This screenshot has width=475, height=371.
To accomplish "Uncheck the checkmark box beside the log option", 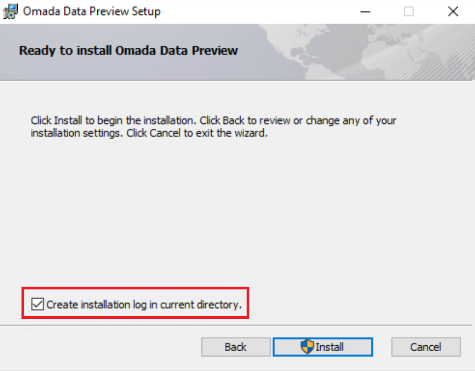I will coord(38,304).
